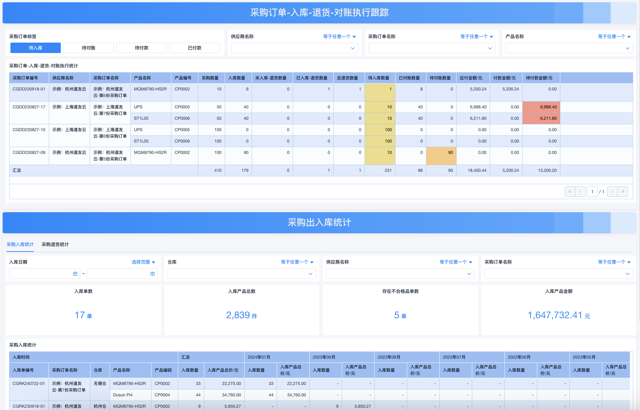Viewport: 640px width, 410px height.
Task: Select the 已付款 order tag filter
Action: tap(194, 48)
